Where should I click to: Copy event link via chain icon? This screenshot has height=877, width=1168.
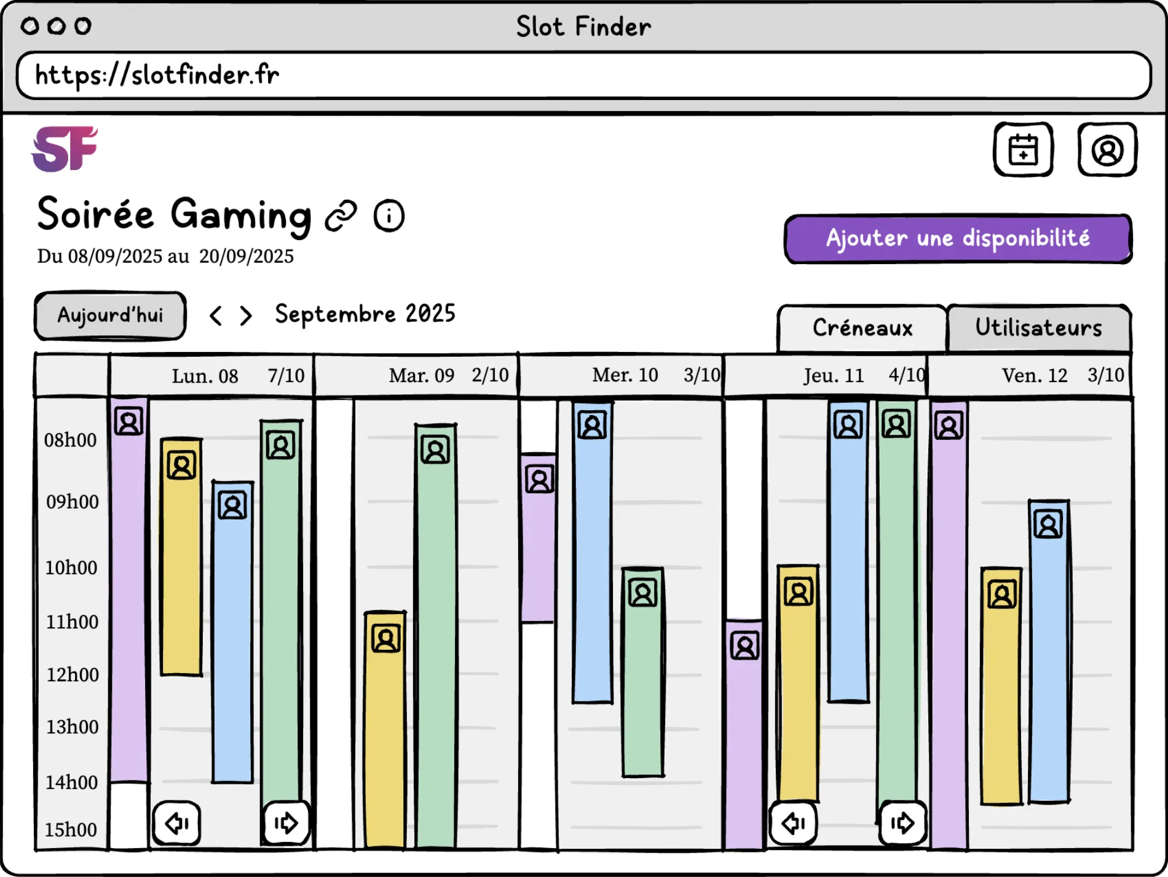(341, 216)
